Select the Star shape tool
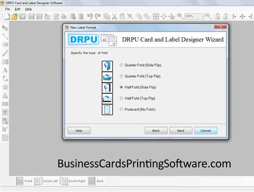Viewport: 254px width, 192px height. 5,87
